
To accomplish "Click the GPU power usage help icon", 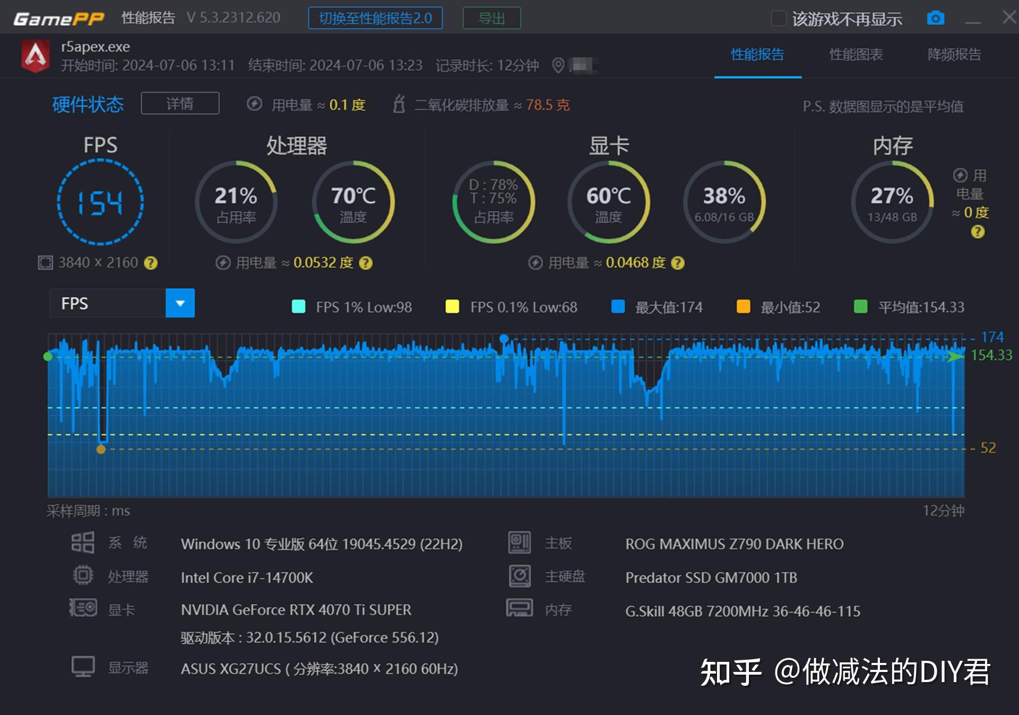I will tap(678, 263).
